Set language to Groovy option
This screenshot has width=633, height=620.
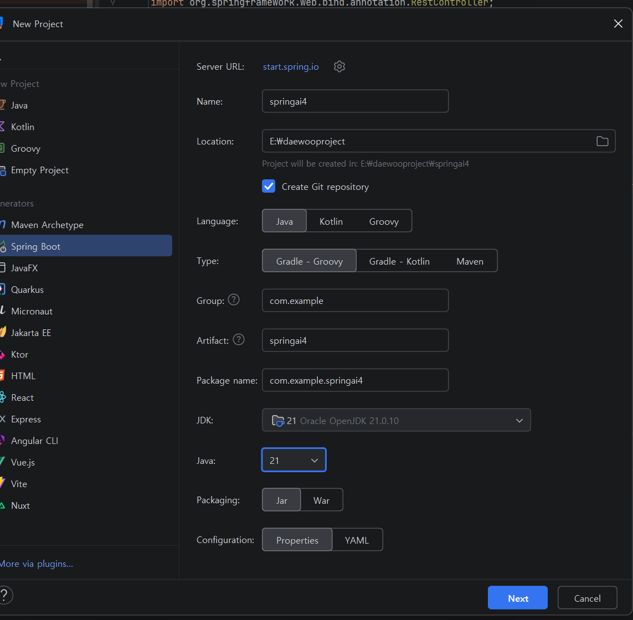pos(384,221)
